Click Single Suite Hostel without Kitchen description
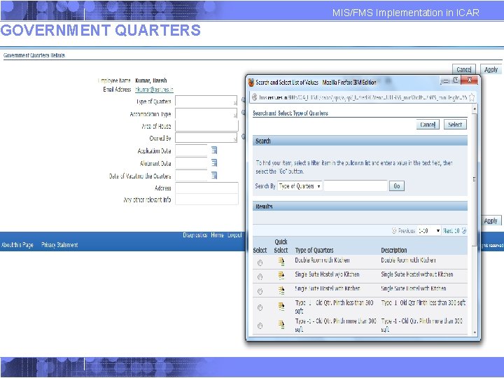Screen dimensions: 504x378 (417, 274)
